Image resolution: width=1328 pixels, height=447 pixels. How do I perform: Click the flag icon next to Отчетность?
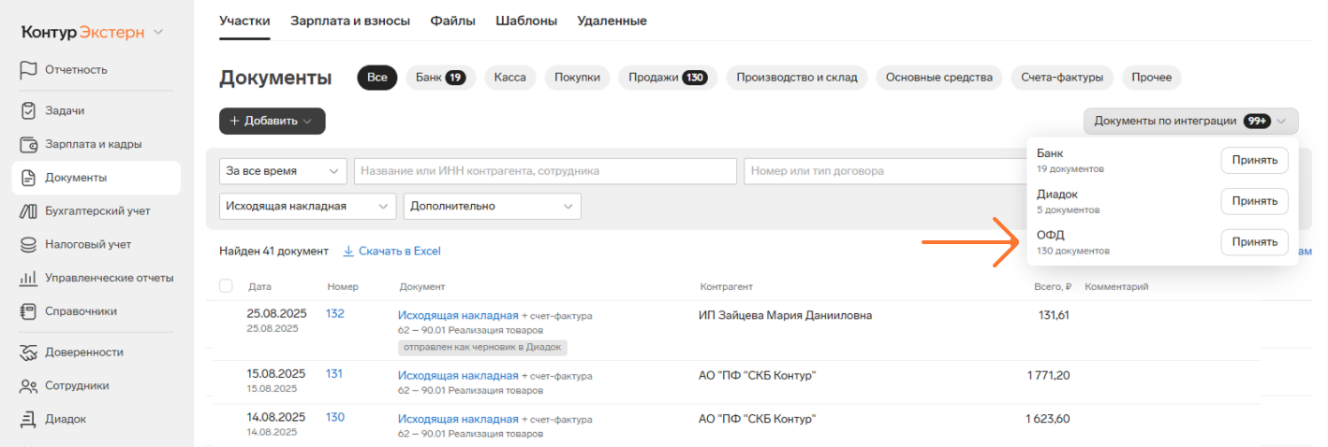click(x=28, y=69)
